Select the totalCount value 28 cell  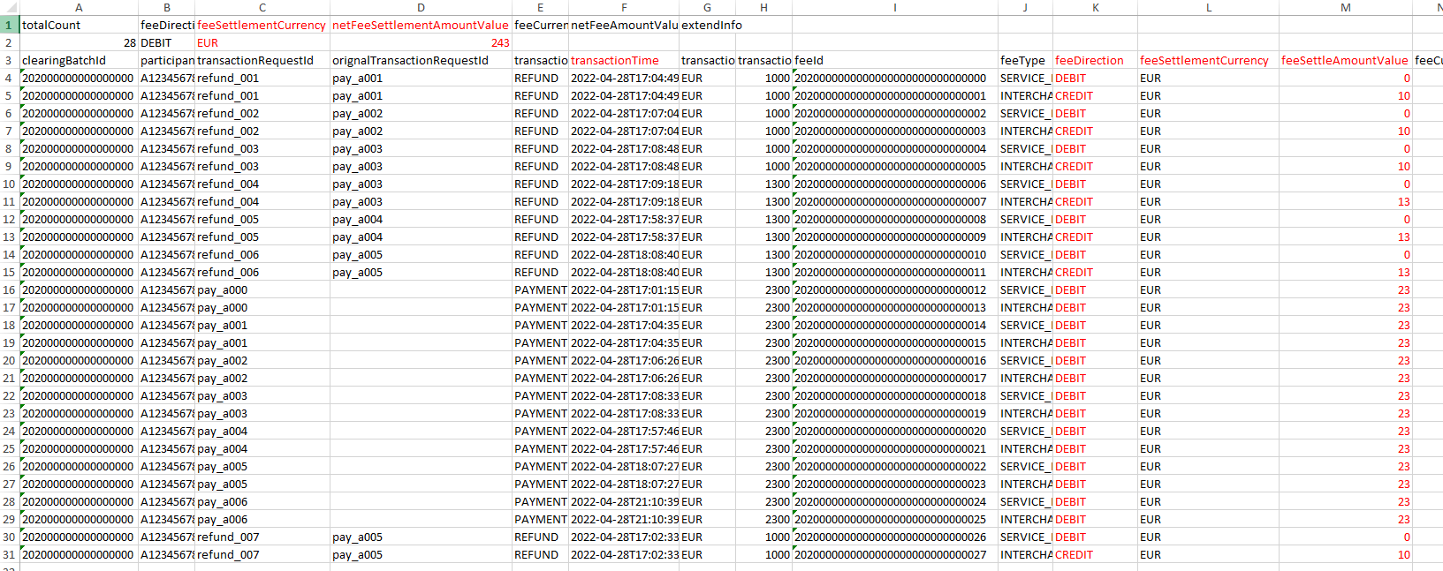click(x=79, y=42)
